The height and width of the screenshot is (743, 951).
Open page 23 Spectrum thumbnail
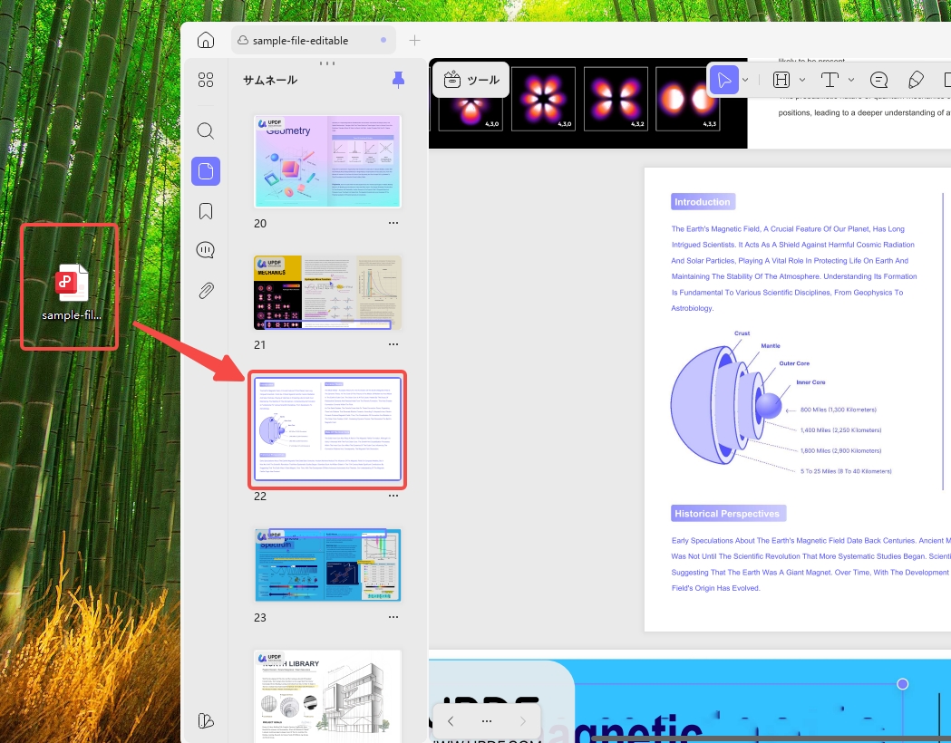click(x=328, y=564)
